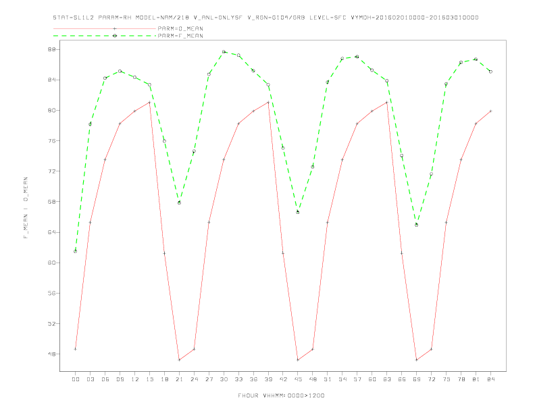
Task: Click y-axis tick label 48
Action: point(51,354)
